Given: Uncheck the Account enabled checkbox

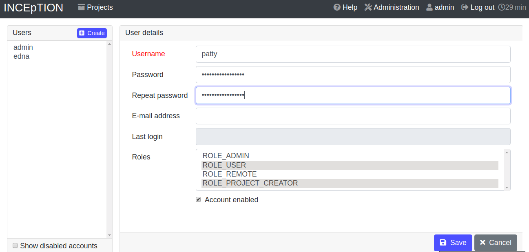Looking at the screenshot, I should point(198,200).
